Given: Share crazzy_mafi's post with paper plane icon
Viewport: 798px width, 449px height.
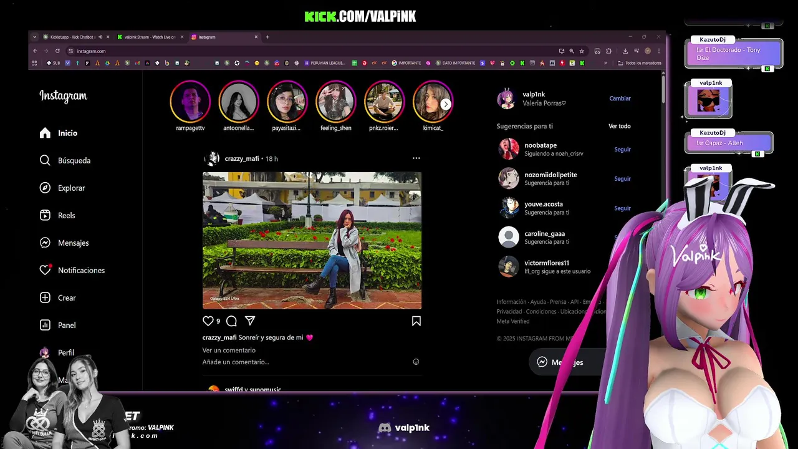Looking at the screenshot, I should pos(250,321).
